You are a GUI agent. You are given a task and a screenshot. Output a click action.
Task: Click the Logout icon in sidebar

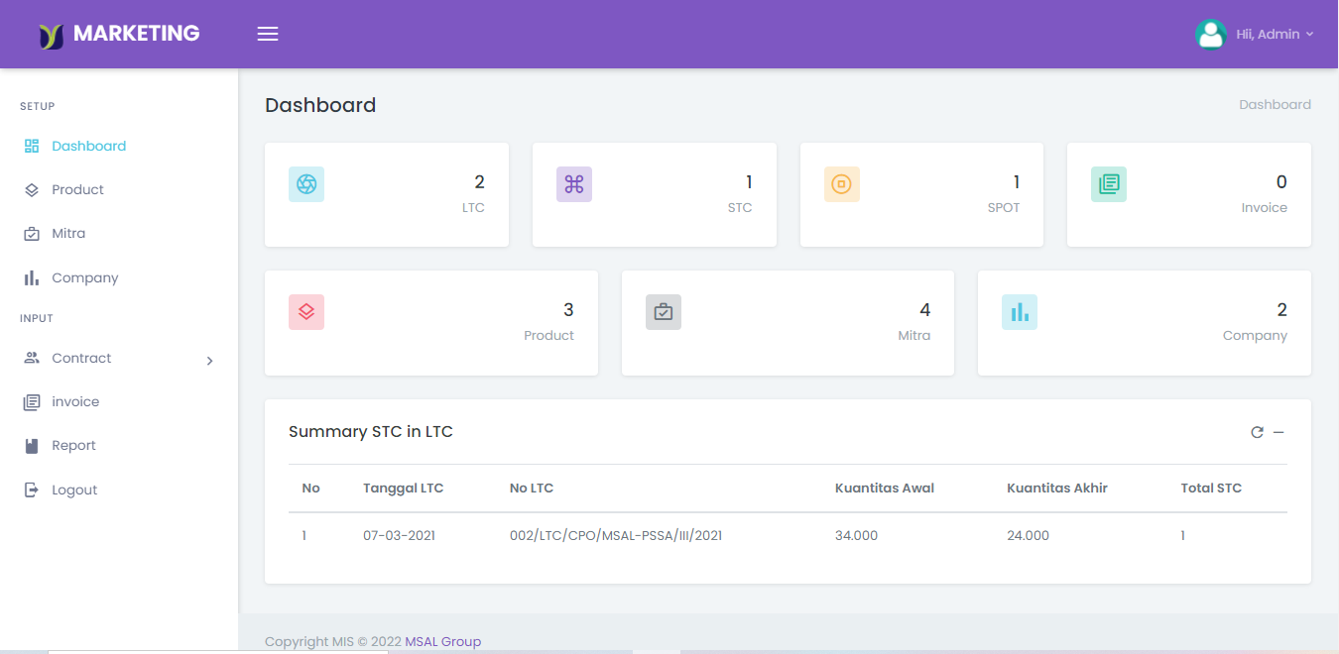point(30,489)
